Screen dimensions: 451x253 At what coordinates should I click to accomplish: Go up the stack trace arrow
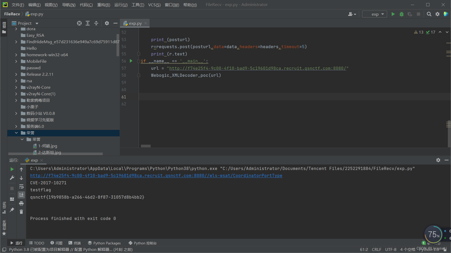21,169
